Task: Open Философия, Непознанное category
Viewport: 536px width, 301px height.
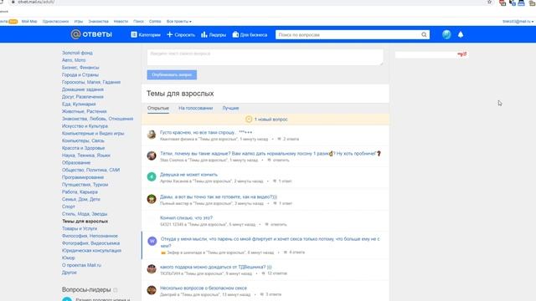Action: pyautogui.click(x=90, y=236)
